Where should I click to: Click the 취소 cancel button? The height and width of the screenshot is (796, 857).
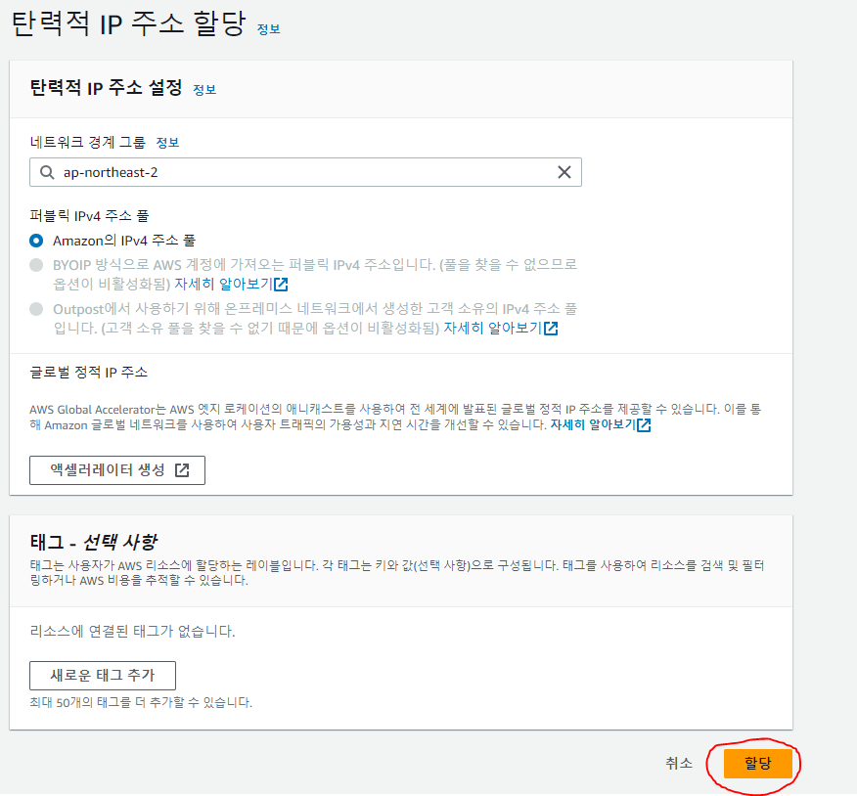click(x=679, y=763)
